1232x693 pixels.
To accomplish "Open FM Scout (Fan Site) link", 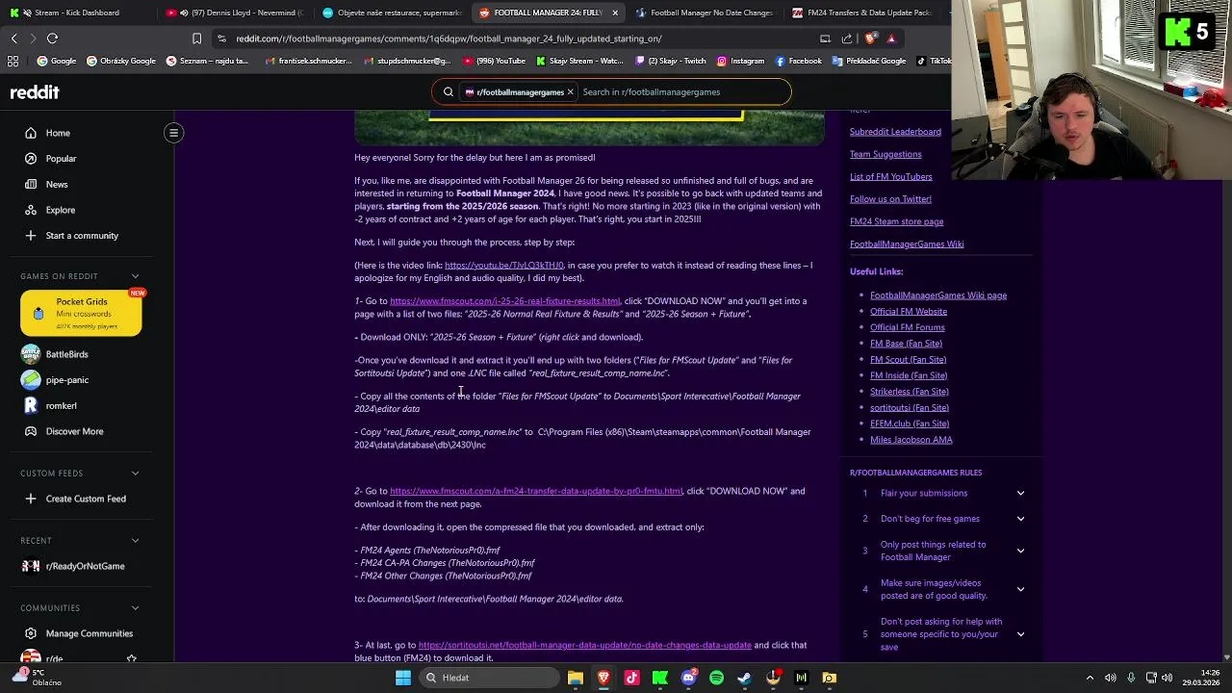I will click(x=908, y=359).
